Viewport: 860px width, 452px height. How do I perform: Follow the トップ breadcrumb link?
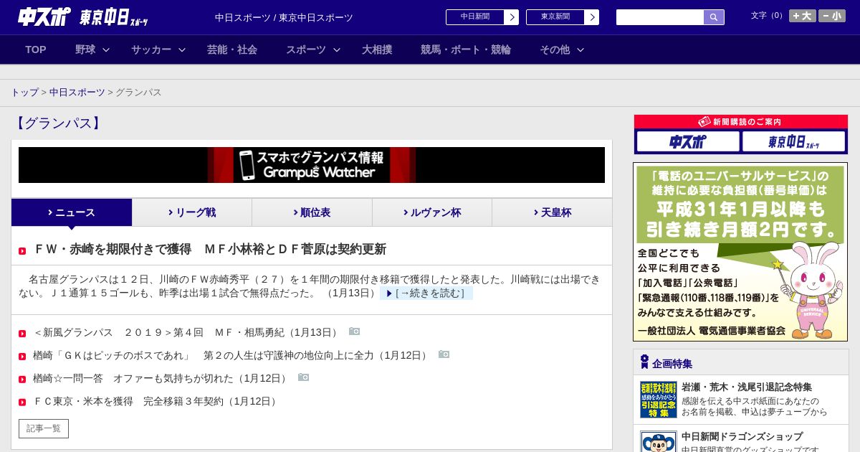tap(25, 93)
